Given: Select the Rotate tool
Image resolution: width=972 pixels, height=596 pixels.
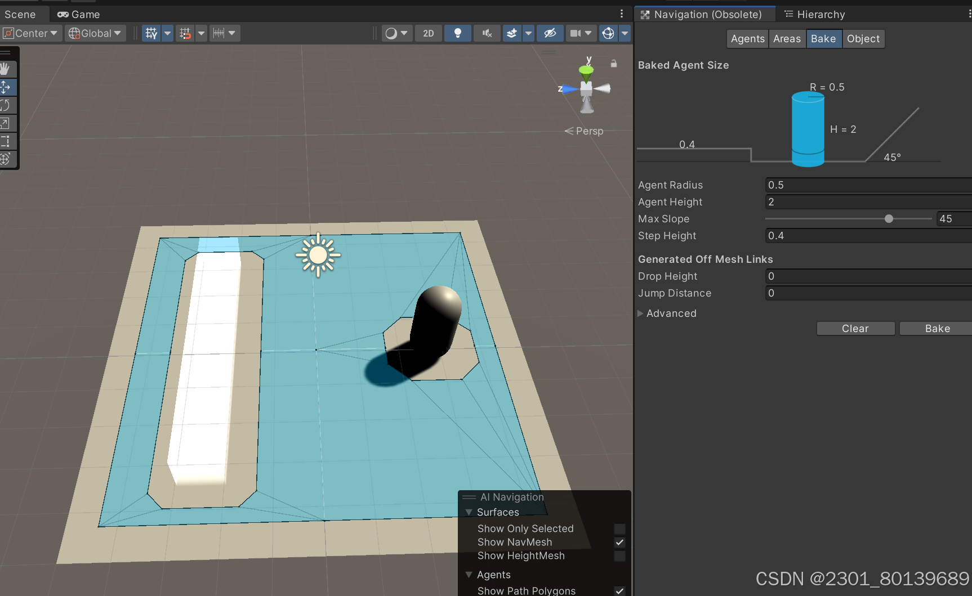Looking at the screenshot, I should (x=6, y=105).
